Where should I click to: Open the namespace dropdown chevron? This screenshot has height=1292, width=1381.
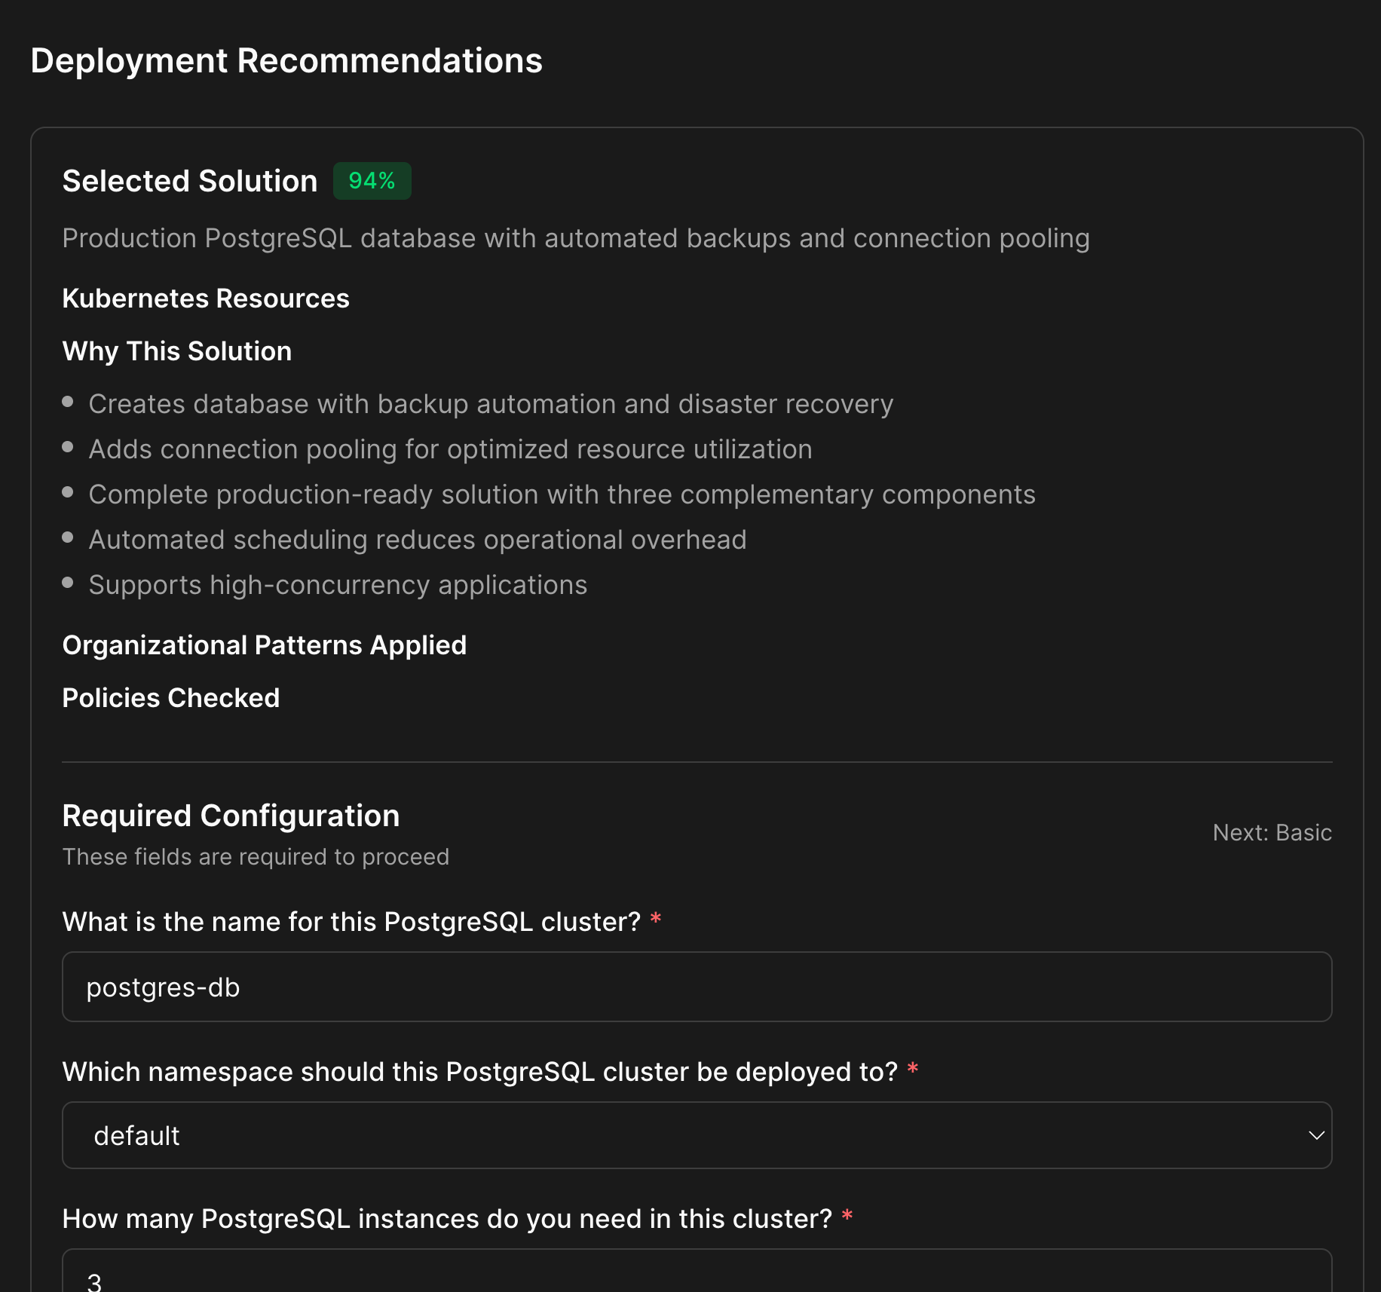[x=1316, y=1135]
